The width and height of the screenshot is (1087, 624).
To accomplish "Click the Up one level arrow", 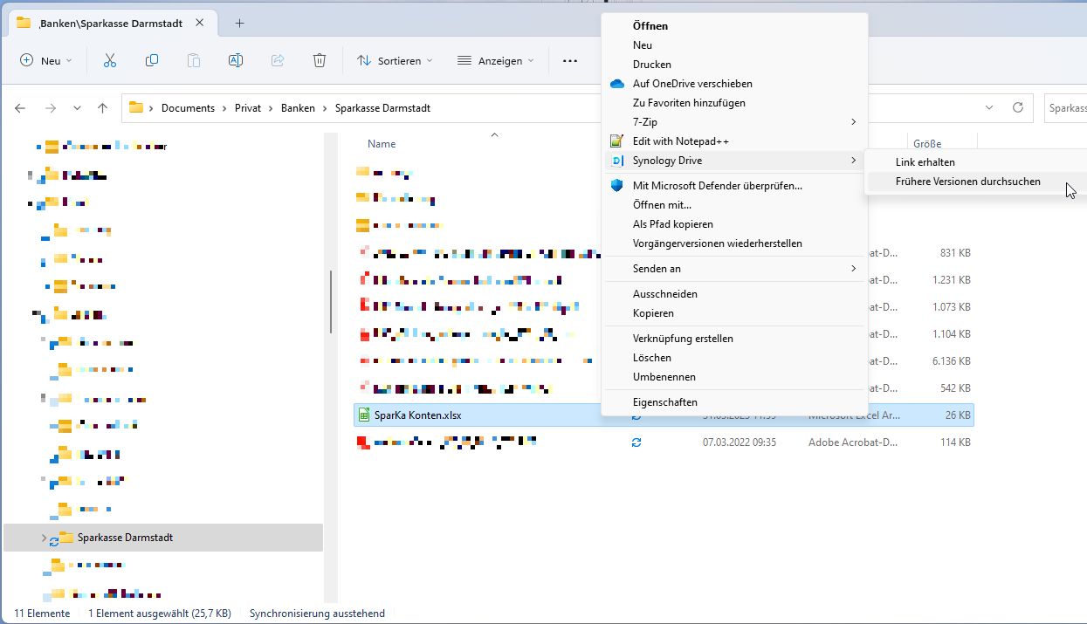I will pyautogui.click(x=103, y=108).
